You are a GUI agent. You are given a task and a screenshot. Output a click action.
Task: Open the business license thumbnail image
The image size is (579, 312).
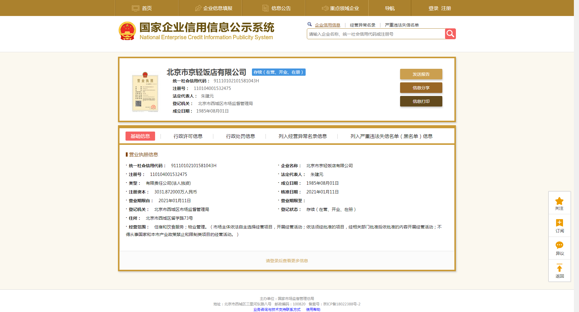point(145,92)
